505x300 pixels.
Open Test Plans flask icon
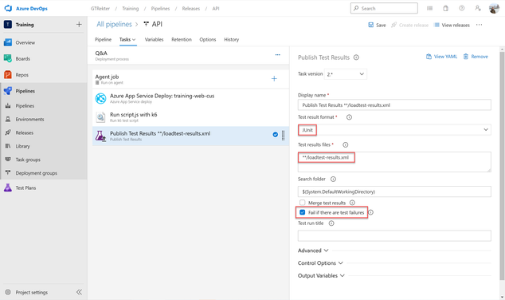tap(8, 187)
